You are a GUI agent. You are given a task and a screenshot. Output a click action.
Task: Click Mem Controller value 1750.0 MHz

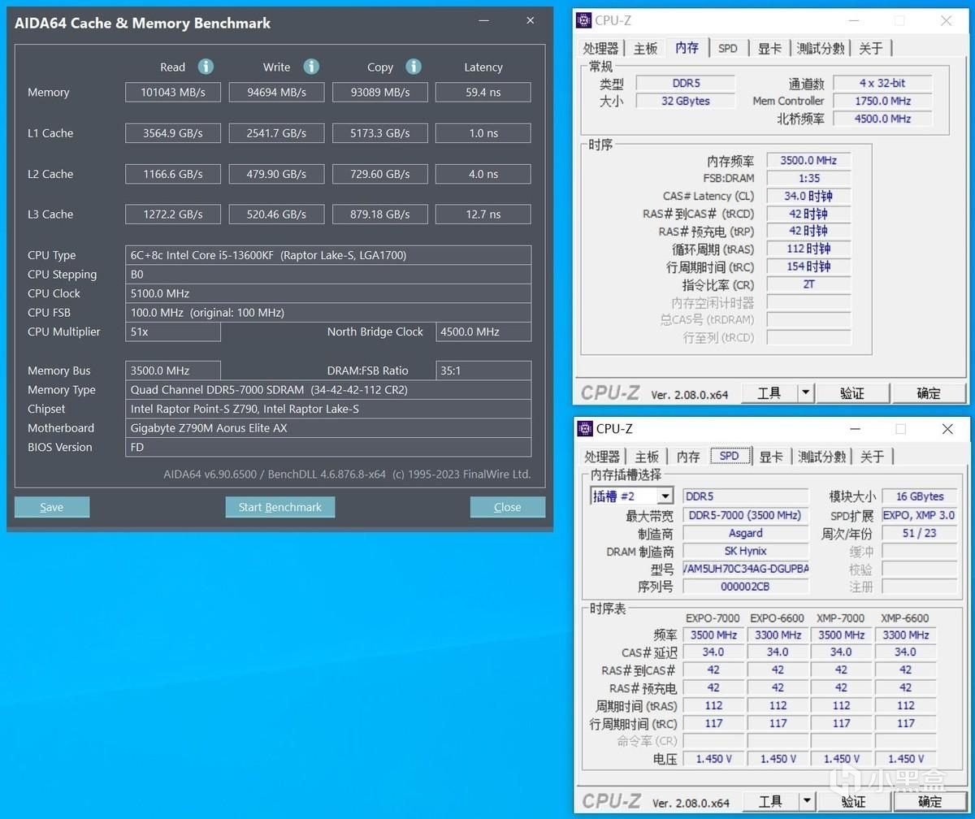[x=882, y=101]
